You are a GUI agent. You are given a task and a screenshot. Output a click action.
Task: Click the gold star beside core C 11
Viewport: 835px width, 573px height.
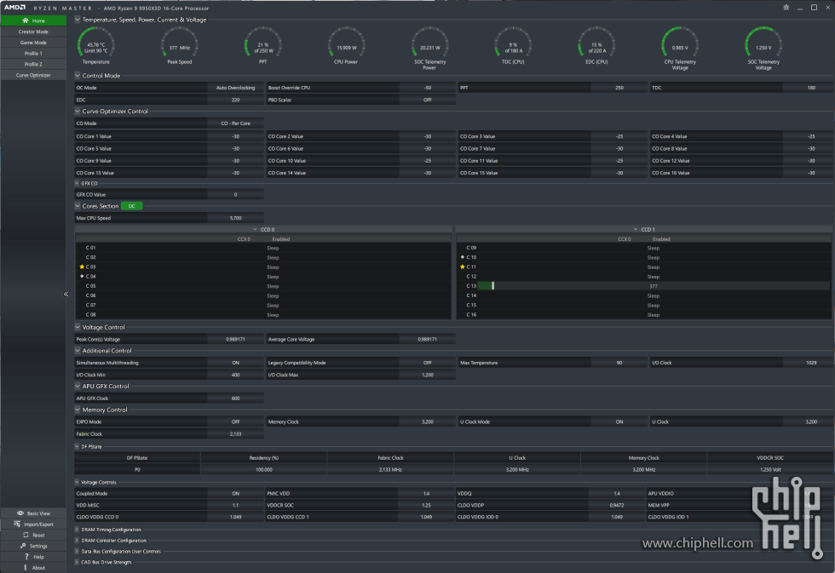click(x=462, y=267)
